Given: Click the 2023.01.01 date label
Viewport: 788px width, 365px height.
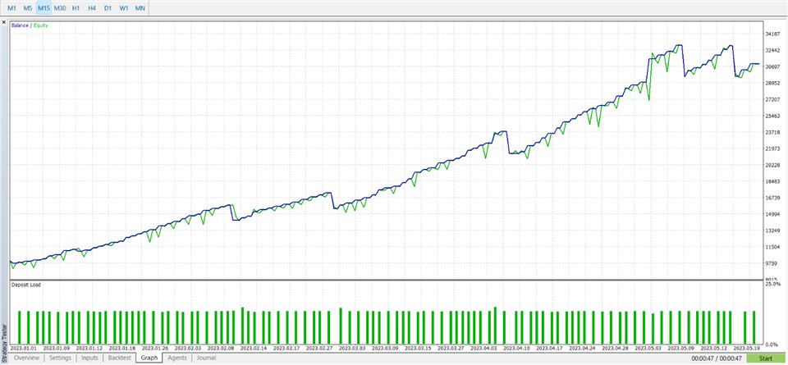Looking at the screenshot, I should (x=23, y=348).
